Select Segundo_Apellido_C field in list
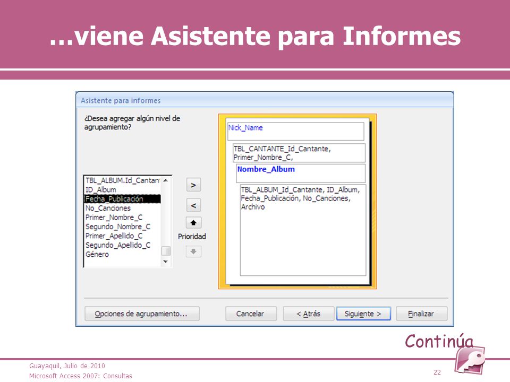This screenshot has height=382, width=510. 122,245
